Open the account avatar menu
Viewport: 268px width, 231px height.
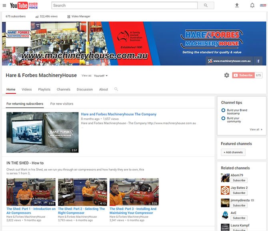point(263,5)
